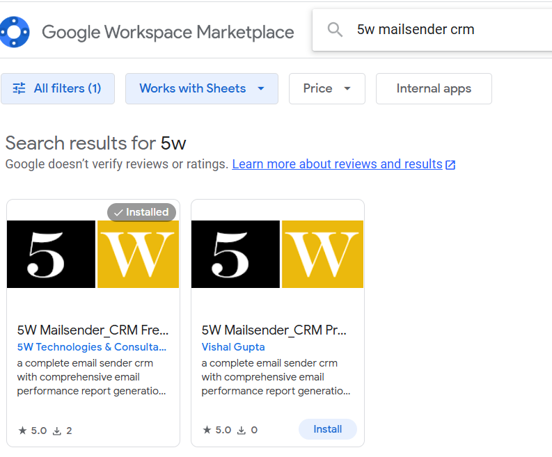Viewport: 552px width, 457px height.
Task: Click the Installed badge on the first card
Action: [x=141, y=212]
